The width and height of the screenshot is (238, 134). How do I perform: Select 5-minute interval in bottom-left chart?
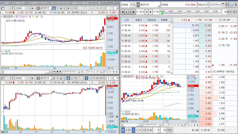click(86, 78)
